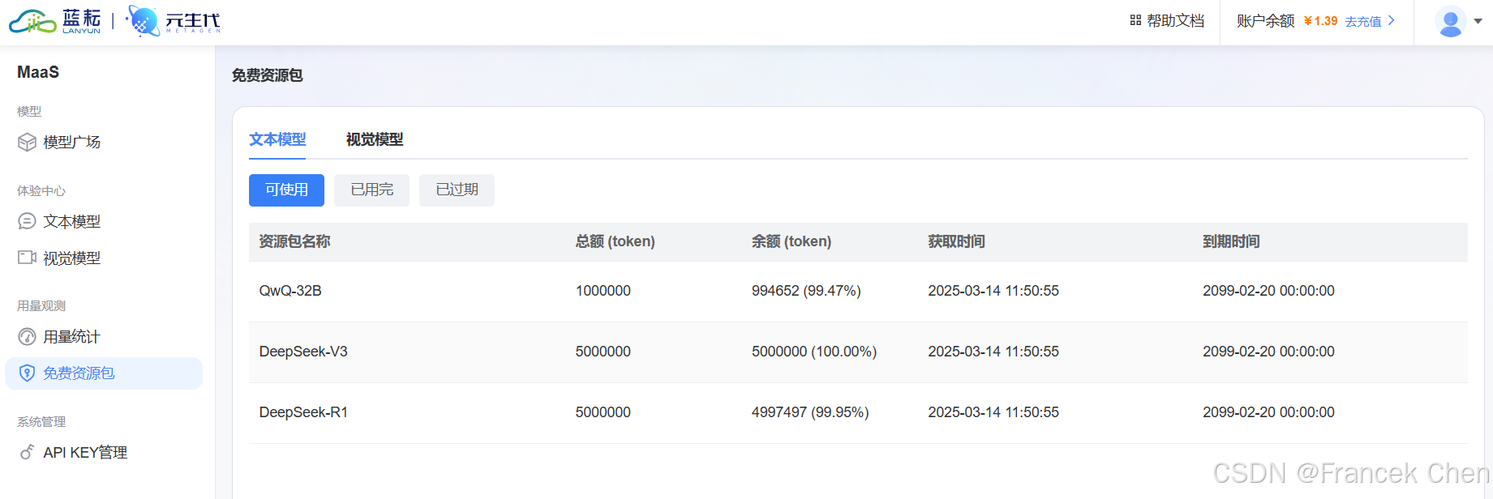Click the 5000000 (100.00%) balance cell
Image resolution: width=1493 pixels, height=499 pixels.
[814, 352]
